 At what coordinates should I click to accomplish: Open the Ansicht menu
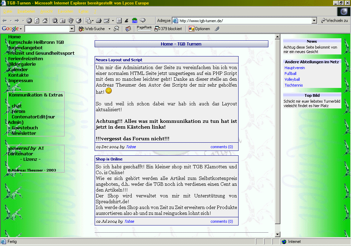pyautogui.click(x=46, y=11)
